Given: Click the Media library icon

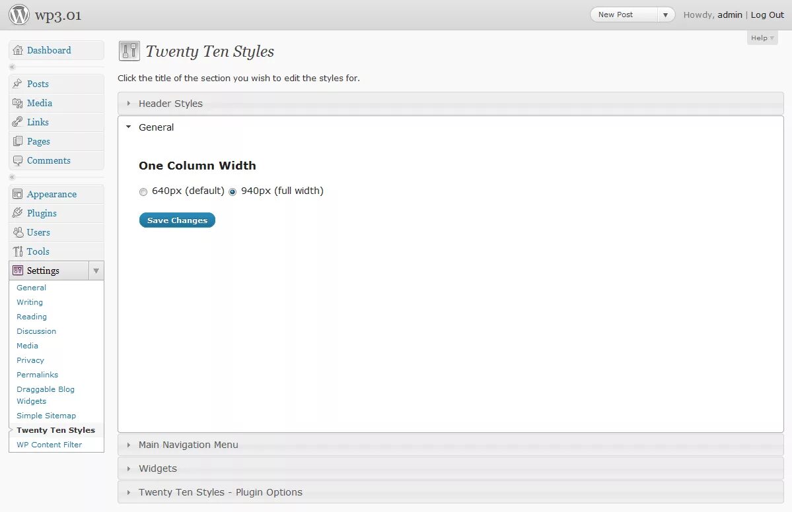Looking at the screenshot, I should pyautogui.click(x=18, y=103).
